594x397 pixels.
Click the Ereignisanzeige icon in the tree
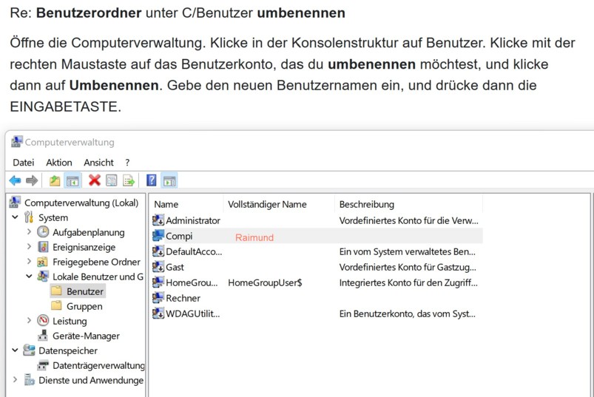43,247
